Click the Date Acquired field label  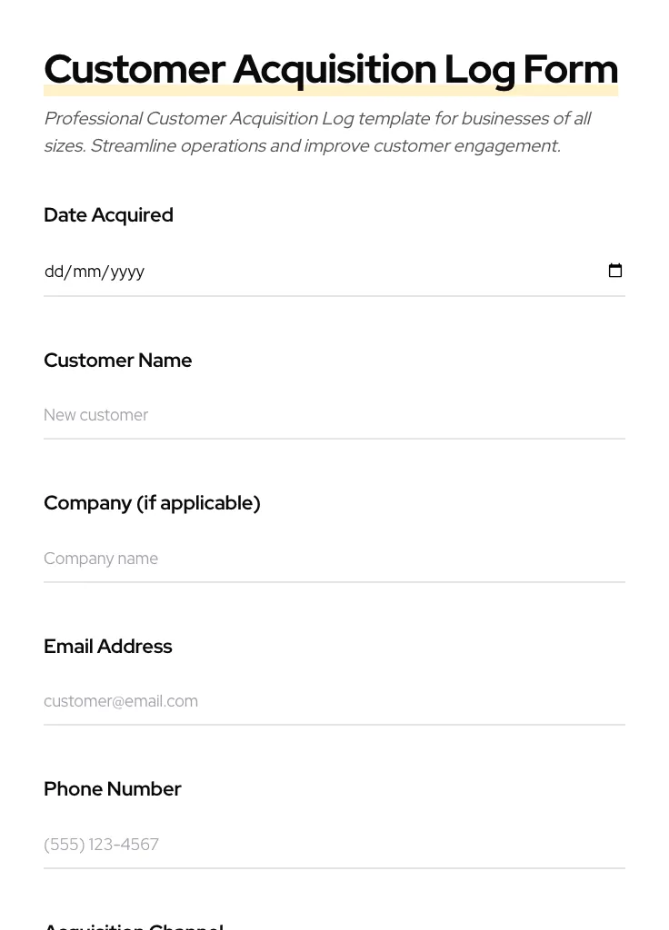point(108,215)
